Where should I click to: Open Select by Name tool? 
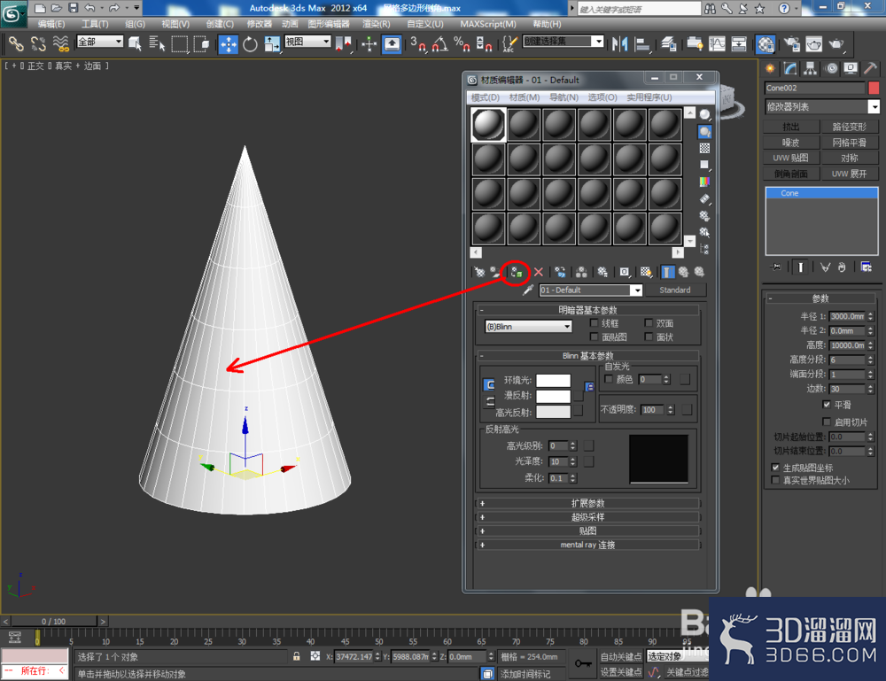point(157,44)
